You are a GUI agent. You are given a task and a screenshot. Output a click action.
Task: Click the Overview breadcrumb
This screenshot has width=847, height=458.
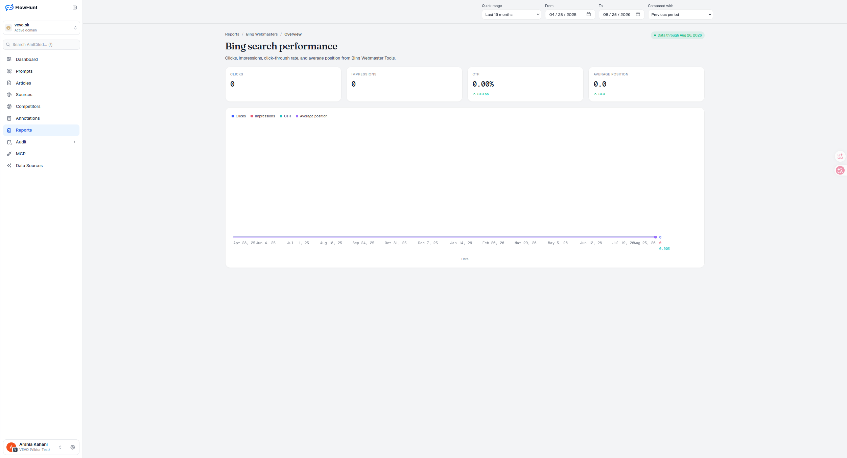click(x=293, y=34)
